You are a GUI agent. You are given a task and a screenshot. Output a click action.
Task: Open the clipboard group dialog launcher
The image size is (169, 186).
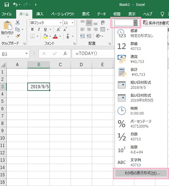pos(25,44)
